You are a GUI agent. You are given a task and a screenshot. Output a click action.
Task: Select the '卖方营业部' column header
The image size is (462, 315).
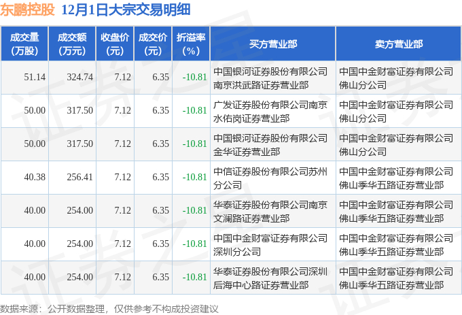coord(399,44)
